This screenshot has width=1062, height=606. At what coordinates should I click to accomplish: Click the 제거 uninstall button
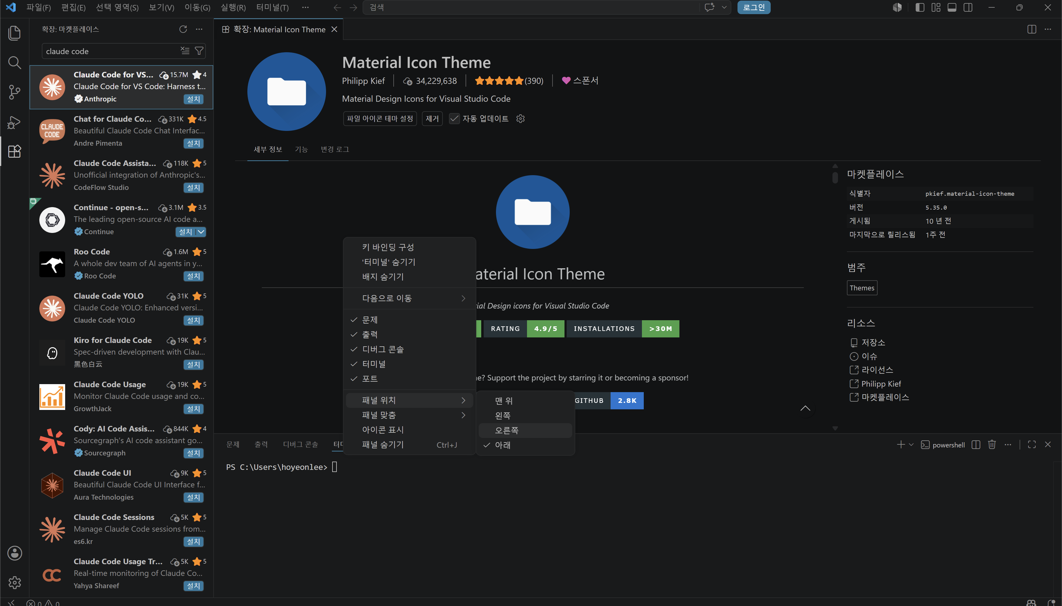[432, 119]
